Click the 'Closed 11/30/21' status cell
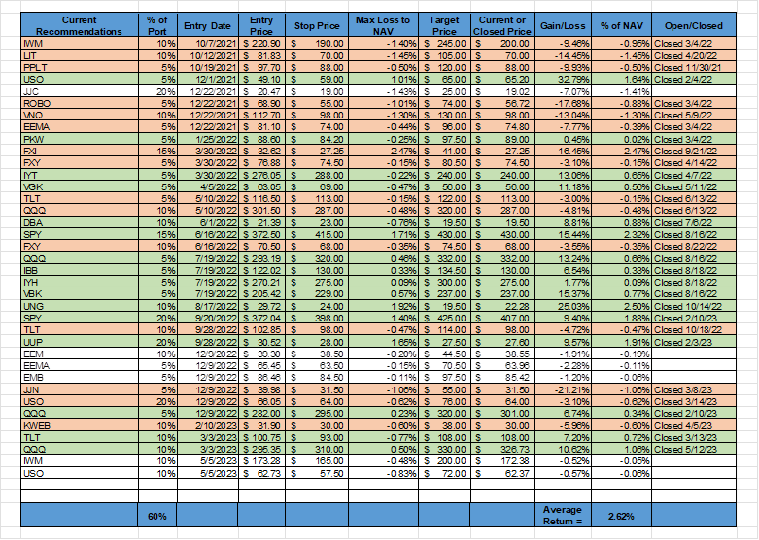 [x=694, y=67]
